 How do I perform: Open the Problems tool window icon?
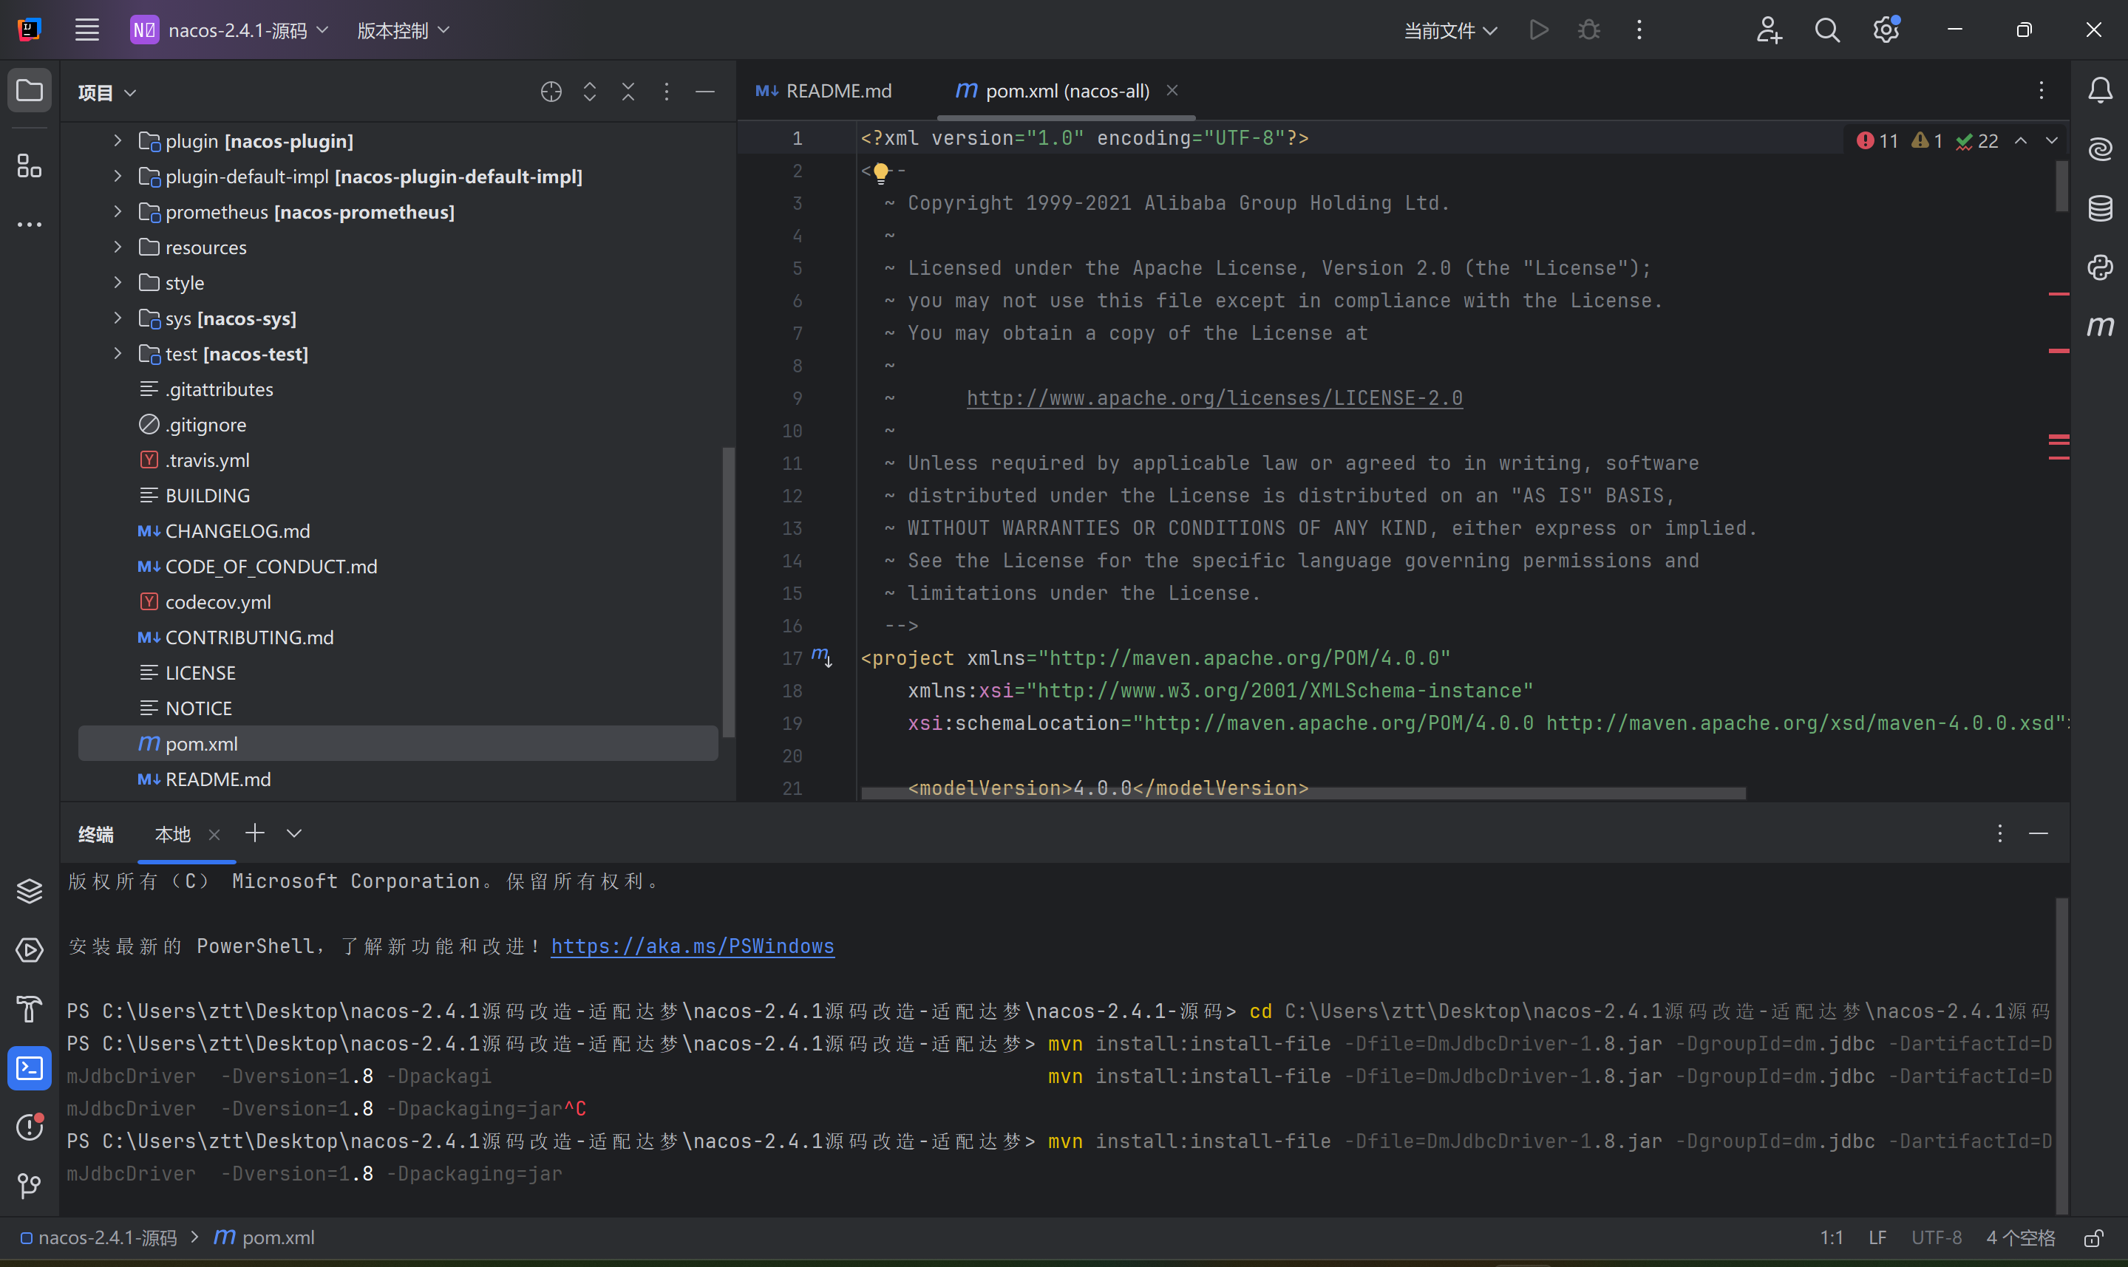tap(29, 1127)
